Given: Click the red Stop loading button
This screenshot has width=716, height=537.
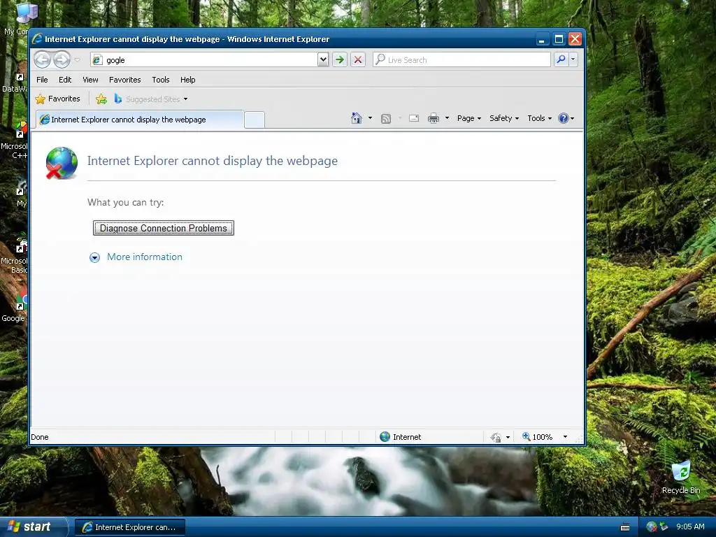Looking at the screenshot, I should (358, 60).
